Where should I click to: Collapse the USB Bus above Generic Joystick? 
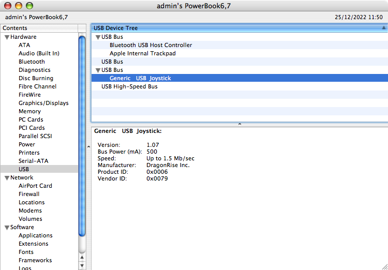pyautogui.click(x=98, y=70)
